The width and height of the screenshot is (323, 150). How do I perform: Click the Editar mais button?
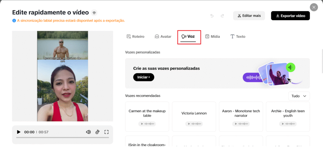point(249,16)
